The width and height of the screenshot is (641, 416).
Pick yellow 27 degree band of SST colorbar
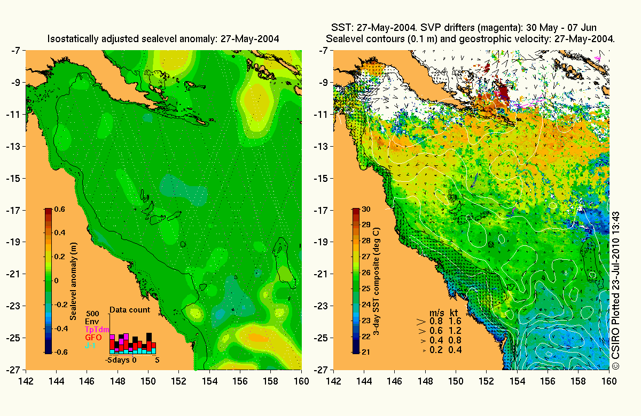click(356, 257)
